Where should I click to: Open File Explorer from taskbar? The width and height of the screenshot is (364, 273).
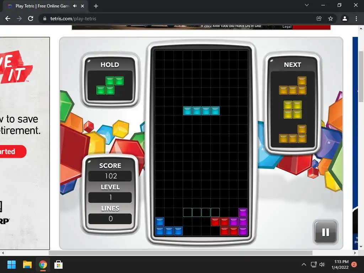(27, 264)
